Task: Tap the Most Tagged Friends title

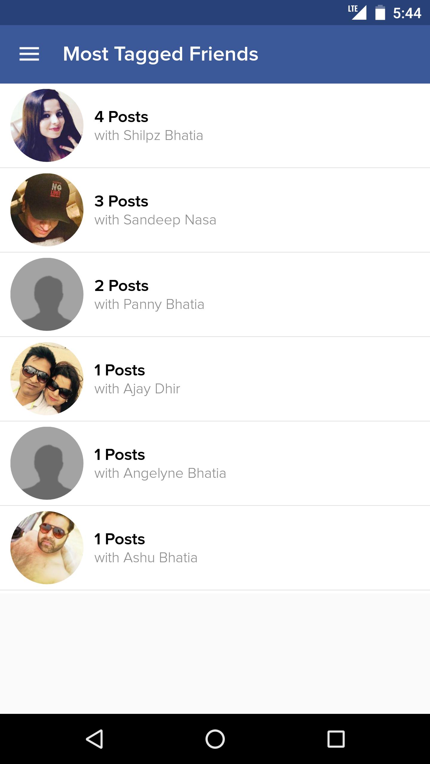Action: coord(161,54)
